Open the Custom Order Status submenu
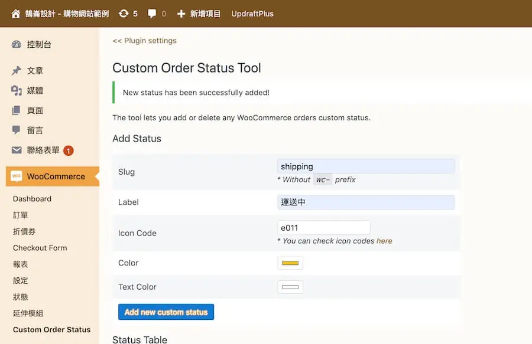Image resolution: width=532 pixels, height=344 pixels. (51, 329)
